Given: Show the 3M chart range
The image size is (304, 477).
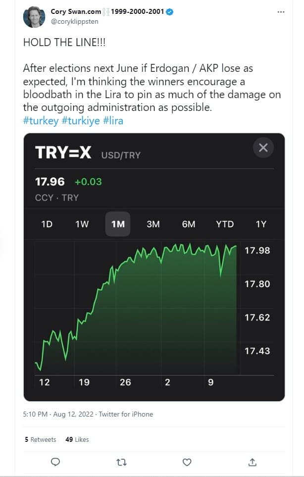Looking at the screenshot, I should (153, 224).
